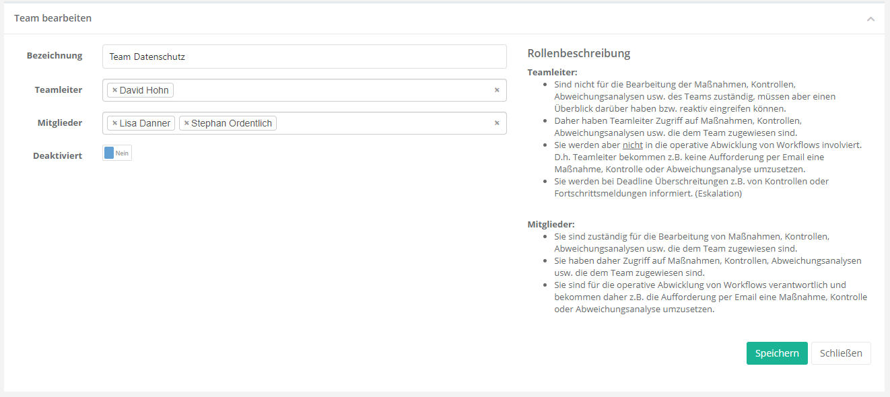Remove Lisa Danner from Mitglieder
Image resolution: width=890 pixels, height=397 pixels.
pos(114,123)
